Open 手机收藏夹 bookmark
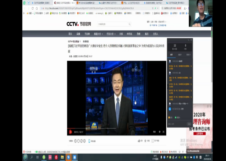The height and width of the screenshot is (161, 226). [38, 13]
